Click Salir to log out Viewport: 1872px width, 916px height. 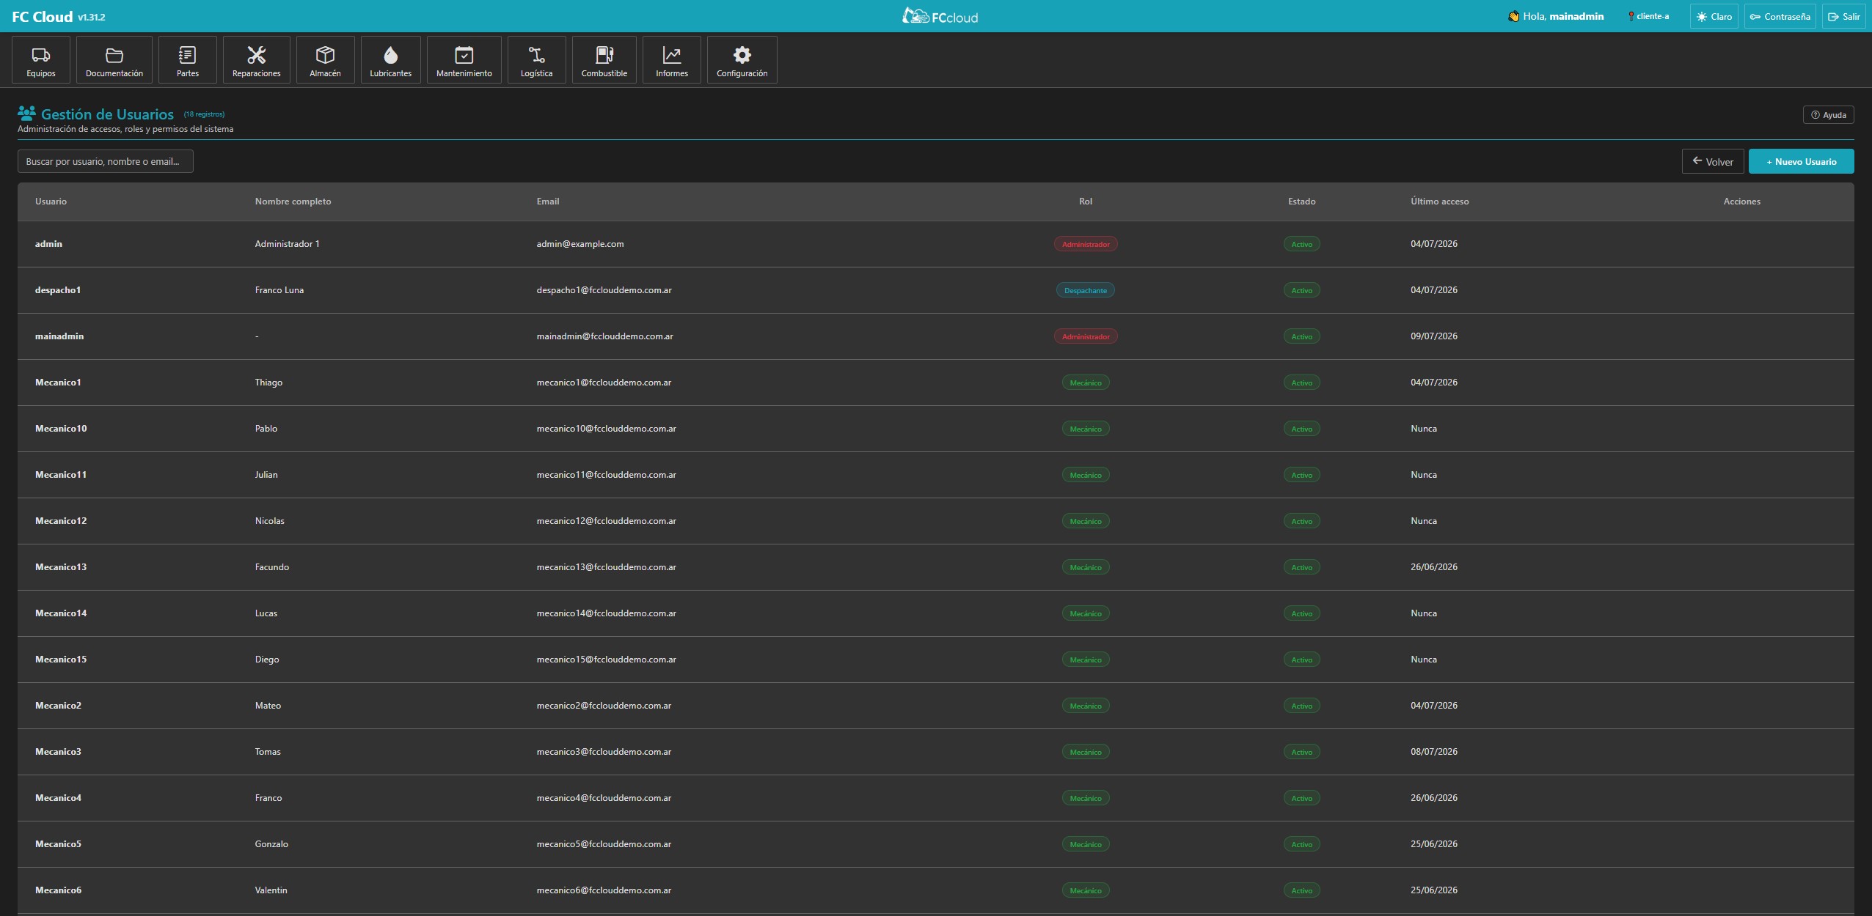[1844, 16]
